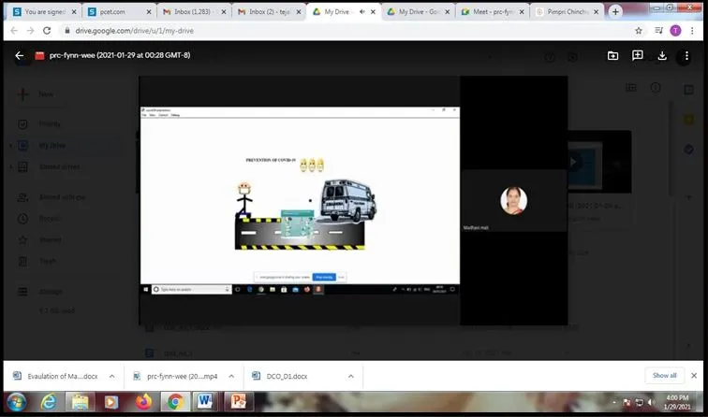Open Starred in the Drive sidebar
Image resolution: width=708 pixels, height=417 pixels.
[50, 240]
